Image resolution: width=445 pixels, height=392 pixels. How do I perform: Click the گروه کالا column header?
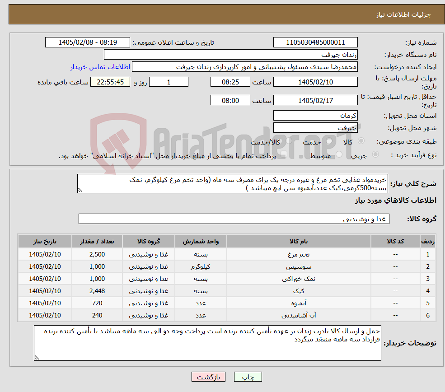click(x=149, y=241)
